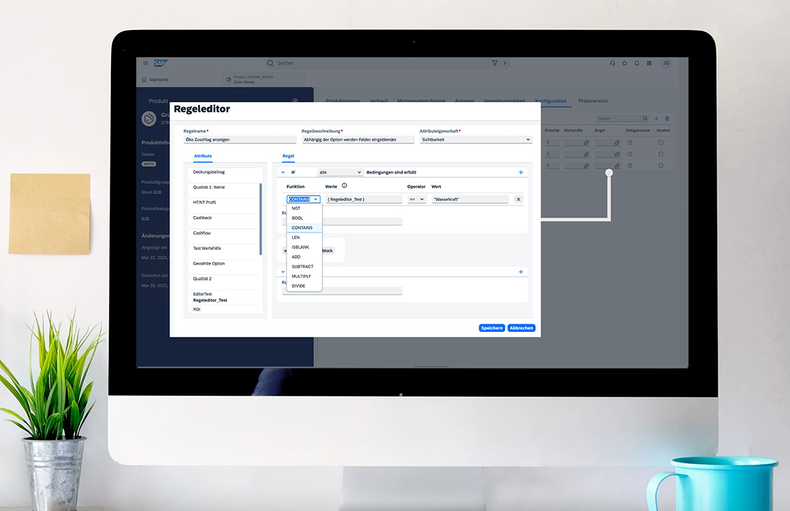Click the headset support icon
The height and width of the screenshot is (511, 790).
[612, 63]
